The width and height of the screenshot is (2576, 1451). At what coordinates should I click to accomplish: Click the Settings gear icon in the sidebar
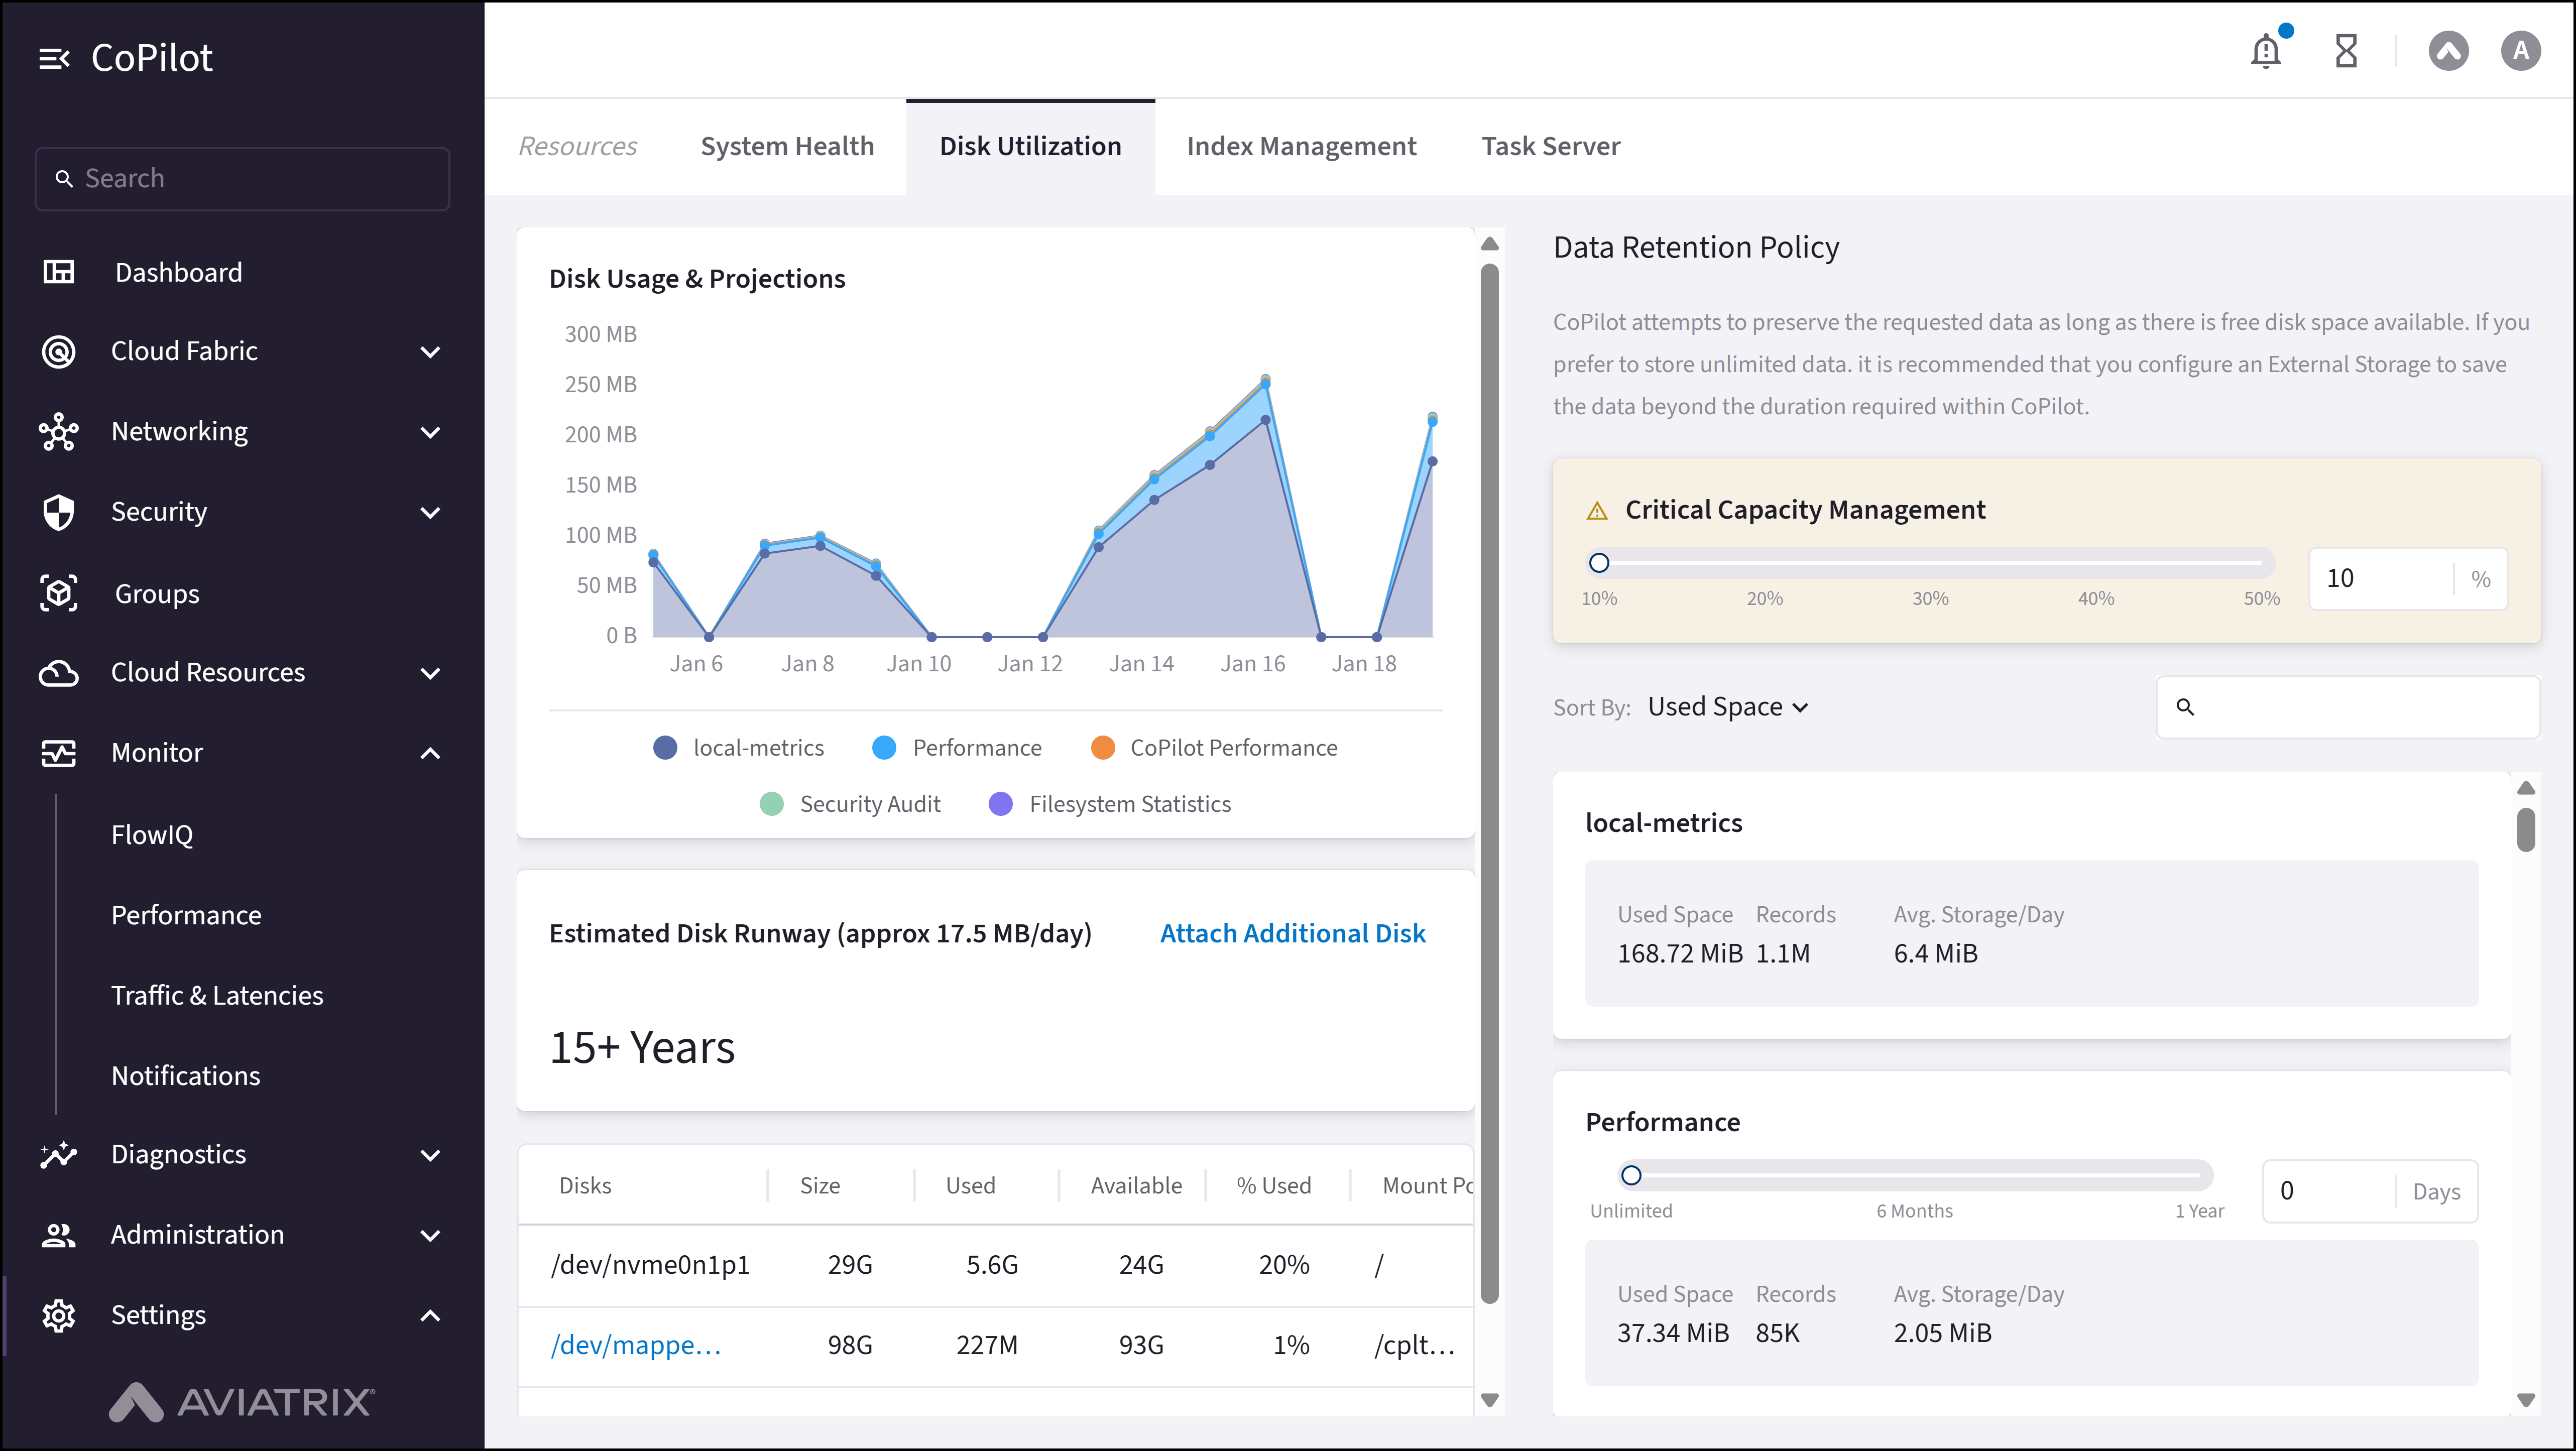(x=58, y=1315)
